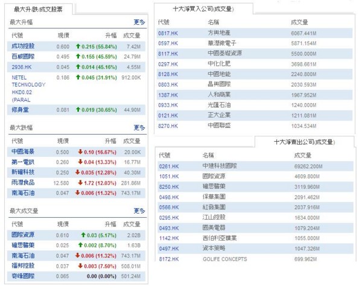This screenshot has height=289, width=362.
Task: Click 更多 link beside 最大升幅
Action: tap(139, 22)
